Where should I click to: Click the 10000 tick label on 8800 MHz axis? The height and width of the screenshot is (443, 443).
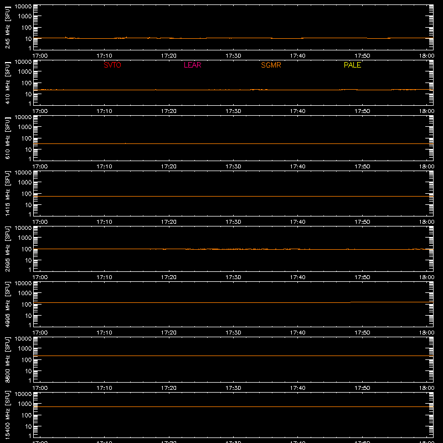pyautogui.click(x=23, y=339)
